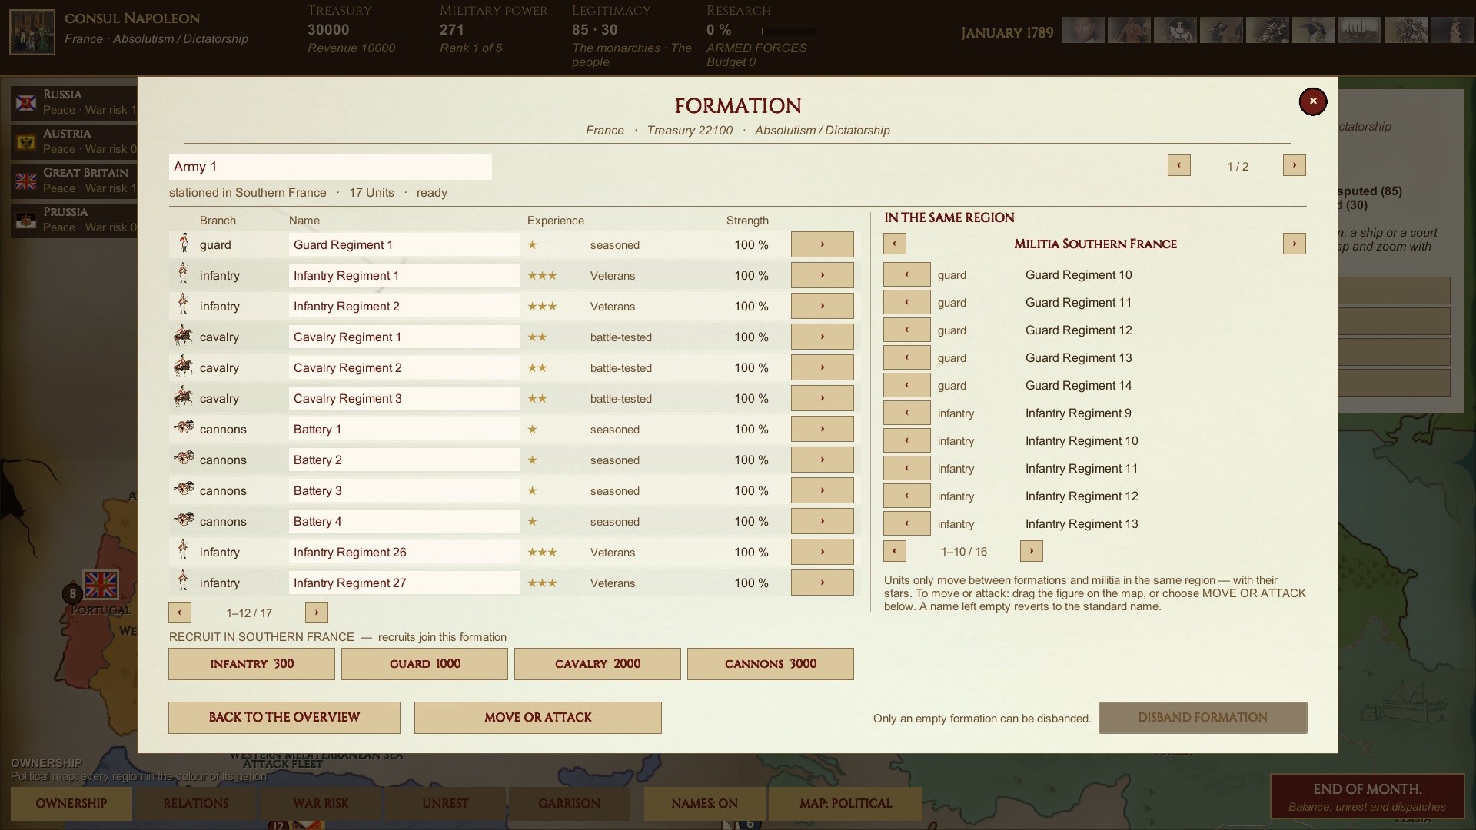Switch to next group after Militia Southern France
The width and height of the screenshot is (1476, 830).
click(1294, 244)
